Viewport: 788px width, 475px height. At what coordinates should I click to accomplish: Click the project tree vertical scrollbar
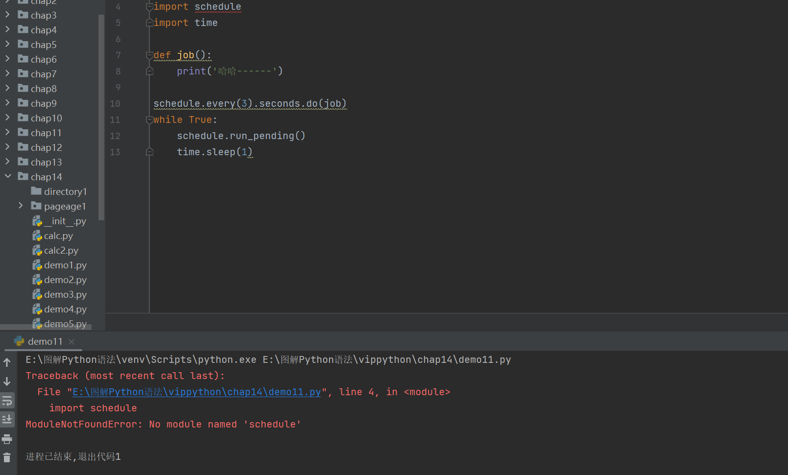101,118
